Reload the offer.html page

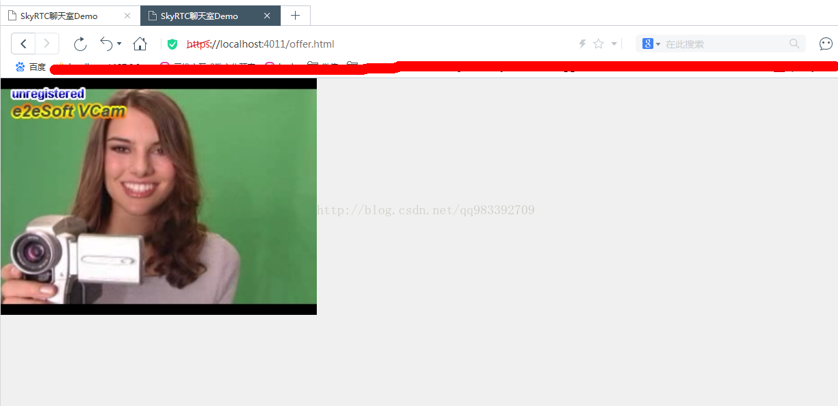pyautogui.click(x=80, y=44)
